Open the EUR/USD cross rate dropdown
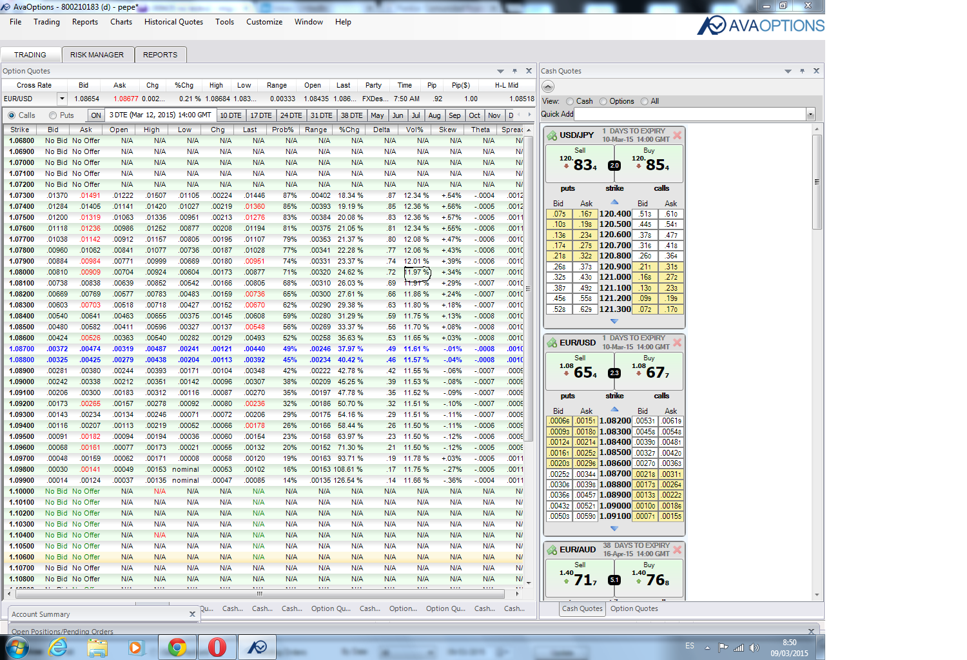Image resolution: width=967 pixels, height=660 pixels. point(62,99)
